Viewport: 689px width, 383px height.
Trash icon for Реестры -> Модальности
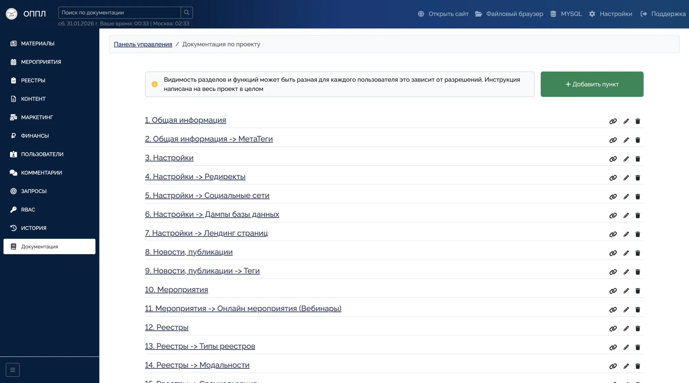tap(638, 366)
